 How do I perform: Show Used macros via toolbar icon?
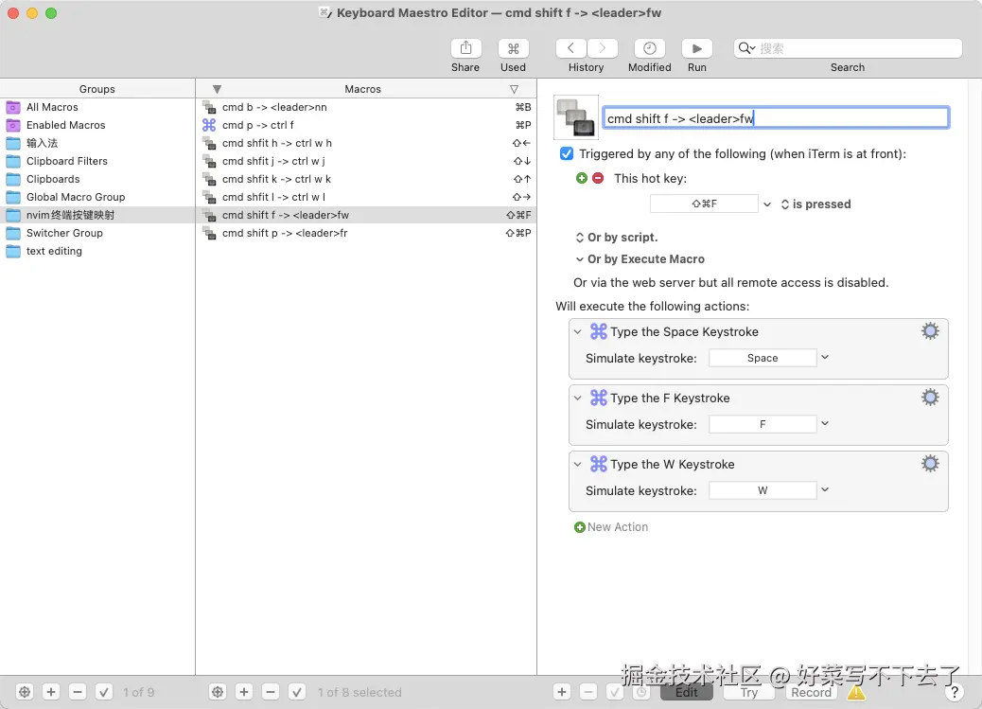(513, 48)
